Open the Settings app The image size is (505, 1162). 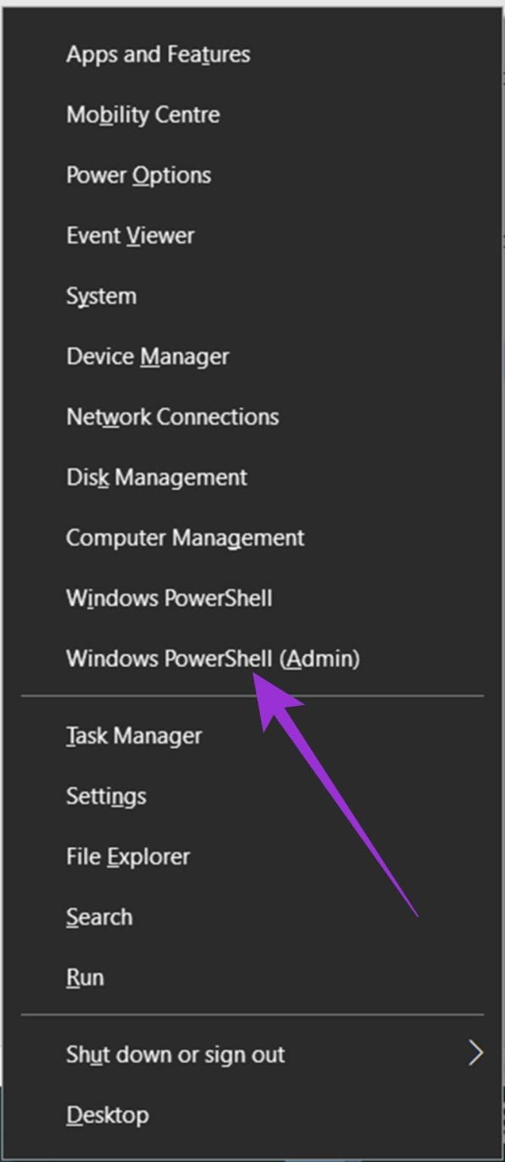click(x=106, y=796)
